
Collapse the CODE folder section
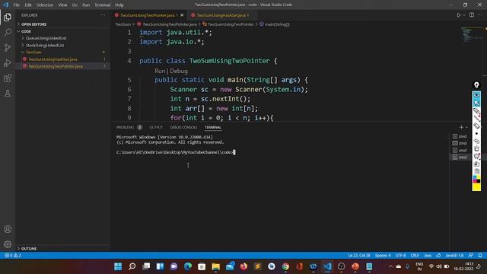click(x=63, y=31)
